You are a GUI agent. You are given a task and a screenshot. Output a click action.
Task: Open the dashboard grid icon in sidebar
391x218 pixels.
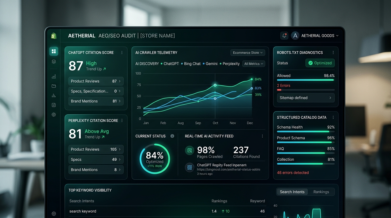coord(54,51)
